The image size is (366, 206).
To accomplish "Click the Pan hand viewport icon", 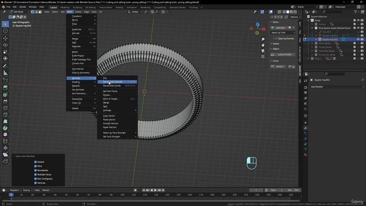I will pos(263,45).
